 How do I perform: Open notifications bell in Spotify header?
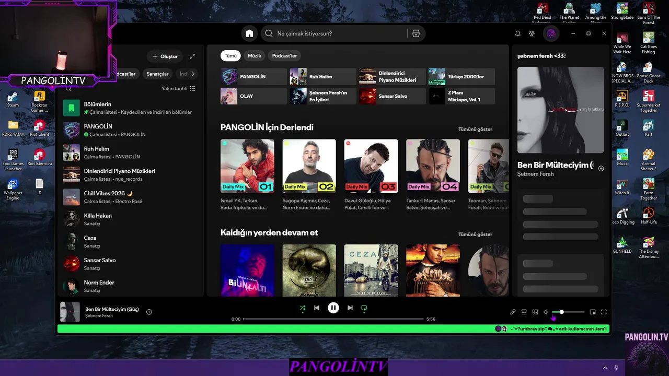click(x=517, y=33)
